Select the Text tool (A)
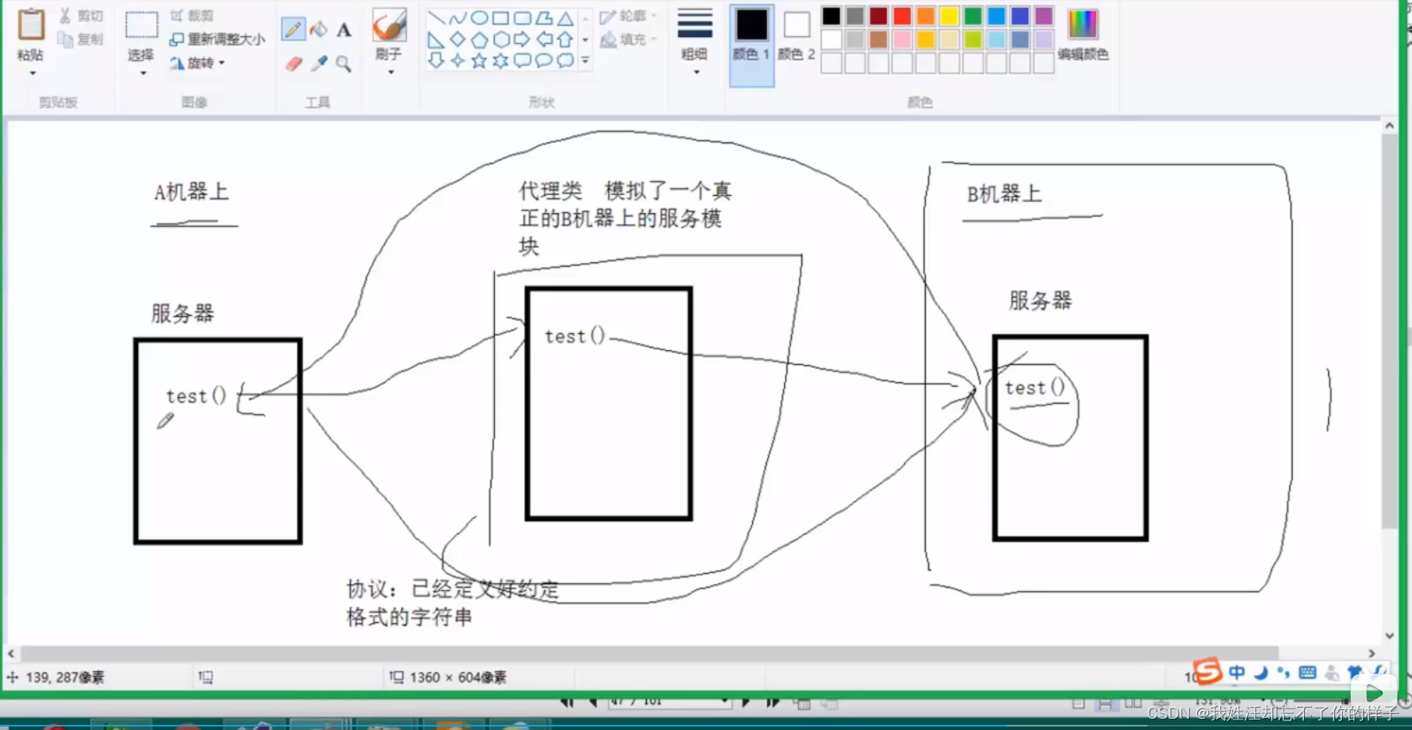The height and width of the screenshot is (730, 1412). (x=344, y=30)
